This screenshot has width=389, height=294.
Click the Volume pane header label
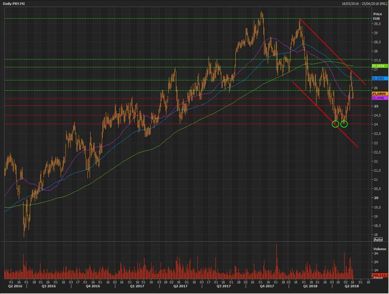[x=380, y=249]
